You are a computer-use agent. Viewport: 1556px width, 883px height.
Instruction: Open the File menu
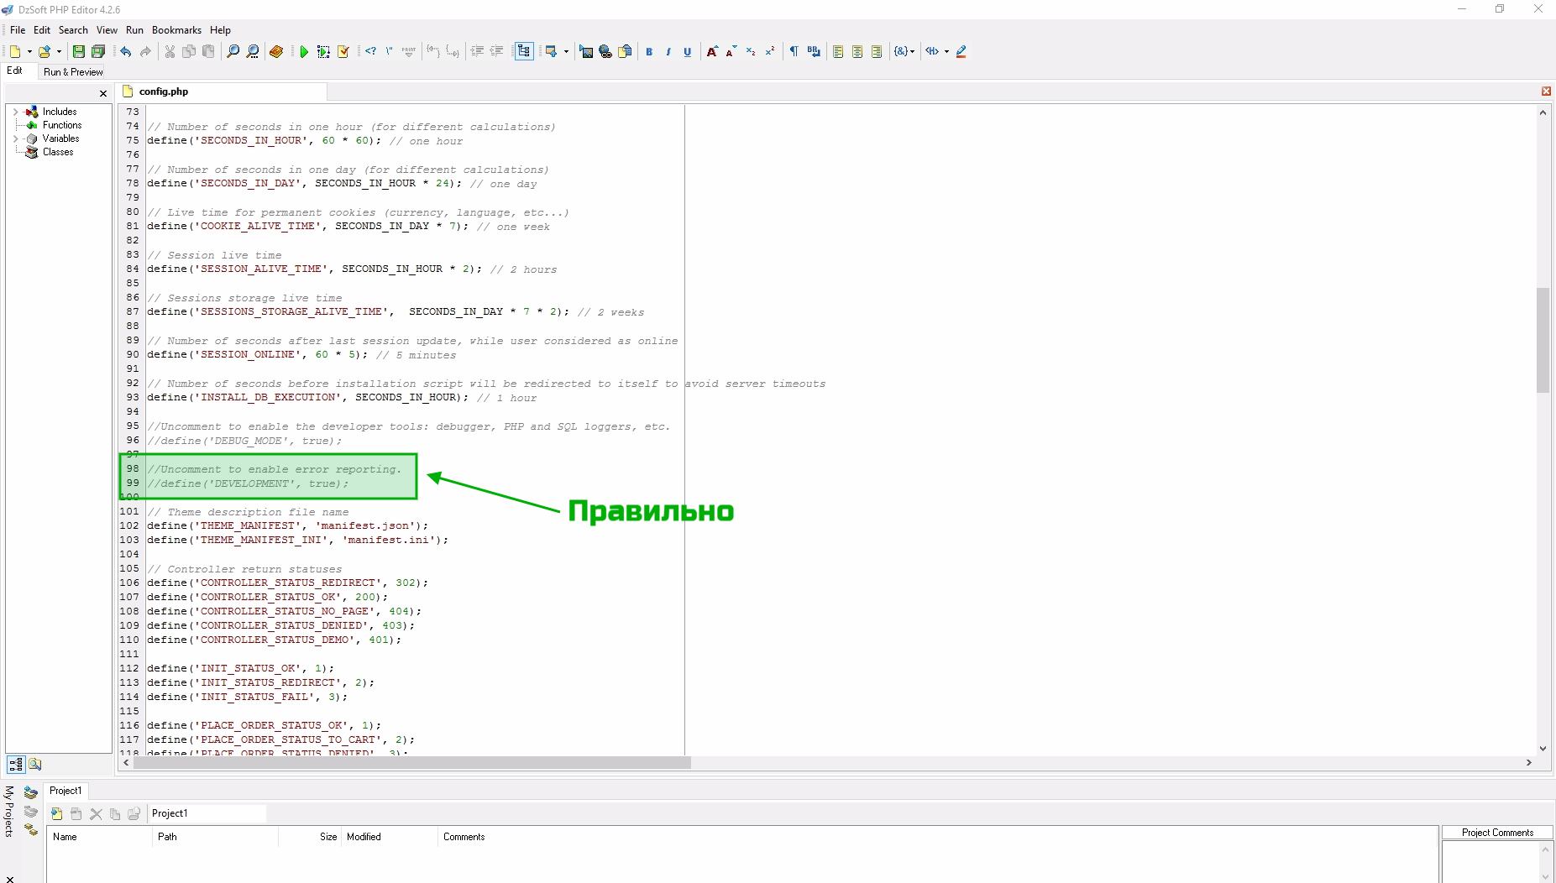click(18, 30)
